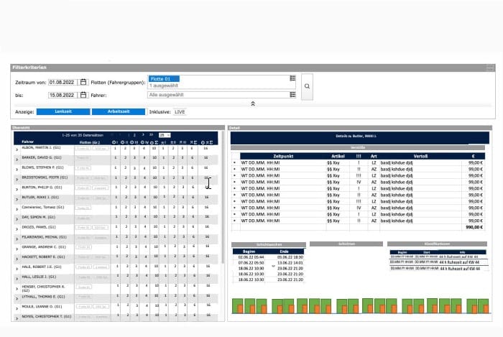Viewport: 503px width, 337px height.
Task: Select driver FILAROWSKI, MICHAL
Action: pyautogui.click(x=44, y=237)
